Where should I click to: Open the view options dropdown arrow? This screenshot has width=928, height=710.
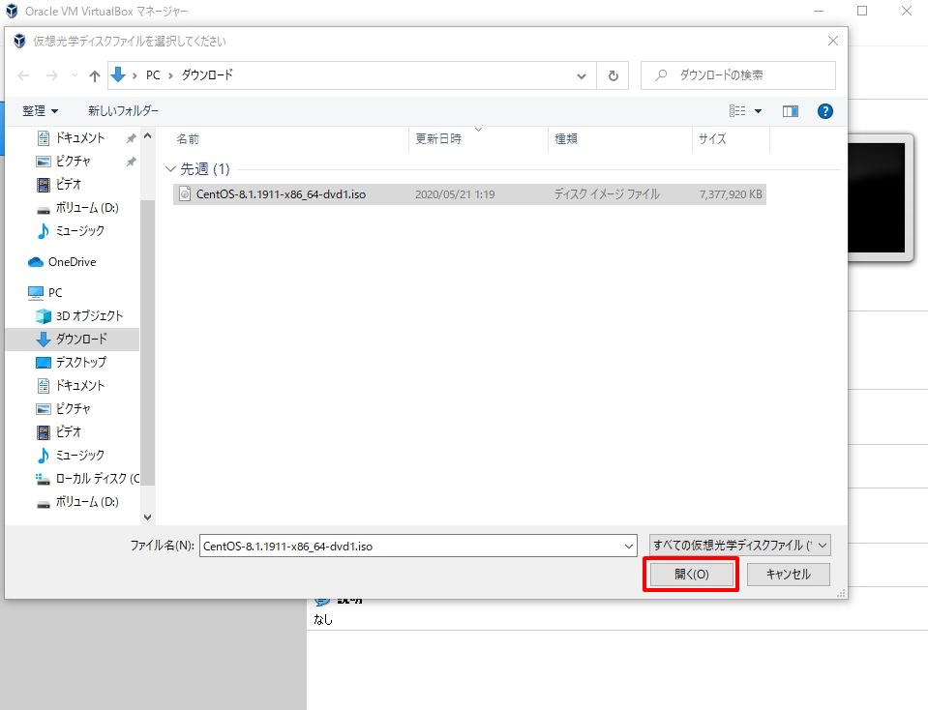758,110
